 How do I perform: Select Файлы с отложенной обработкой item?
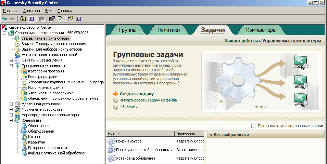point(57,153)
